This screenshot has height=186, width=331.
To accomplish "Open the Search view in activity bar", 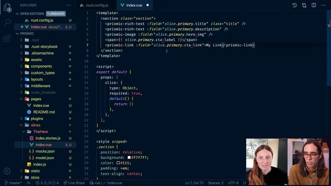I will point(7,22).
